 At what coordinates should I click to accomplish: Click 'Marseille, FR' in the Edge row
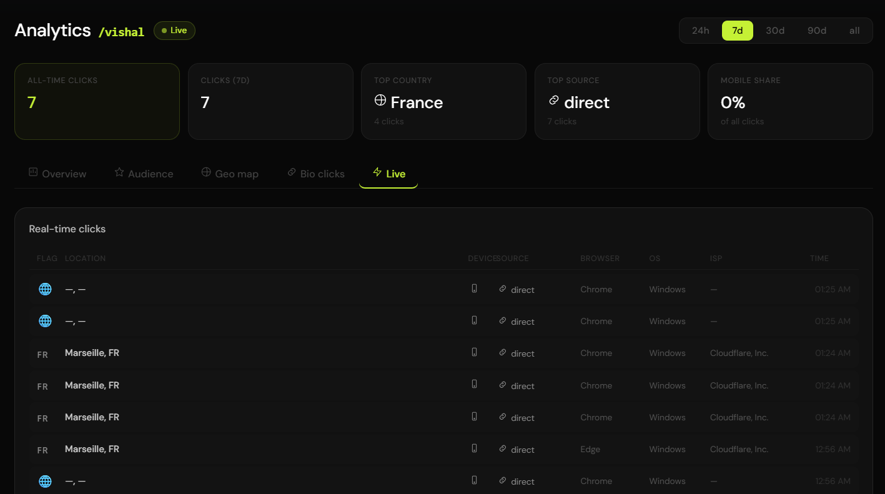coord(92,449)
